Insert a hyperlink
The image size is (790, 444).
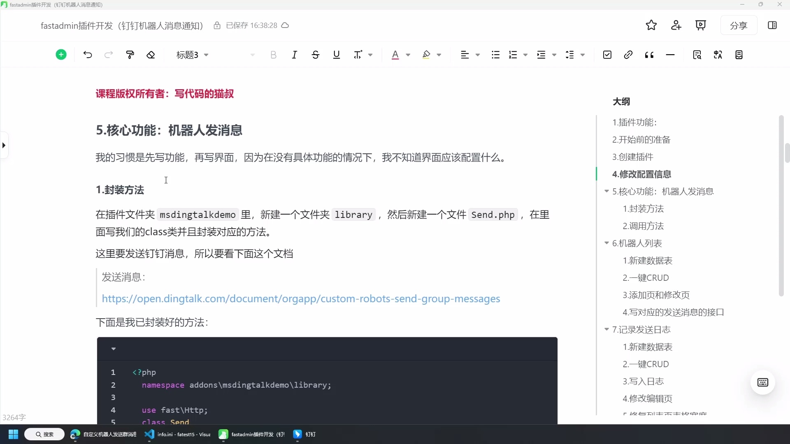pyautogui.click(x=628, y=55)
